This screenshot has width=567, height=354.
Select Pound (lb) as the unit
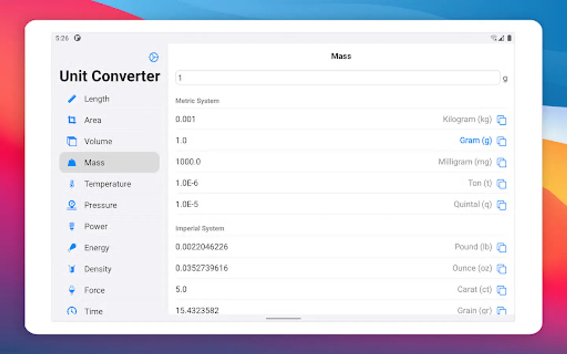coord(473,247)
